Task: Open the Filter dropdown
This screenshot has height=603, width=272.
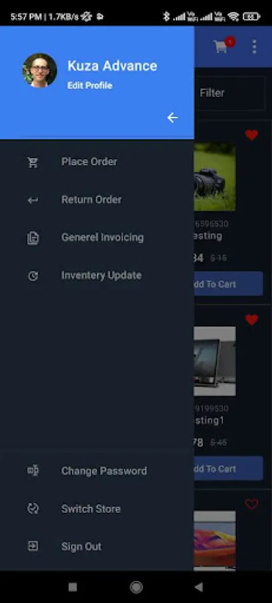Action: [229, 92]
